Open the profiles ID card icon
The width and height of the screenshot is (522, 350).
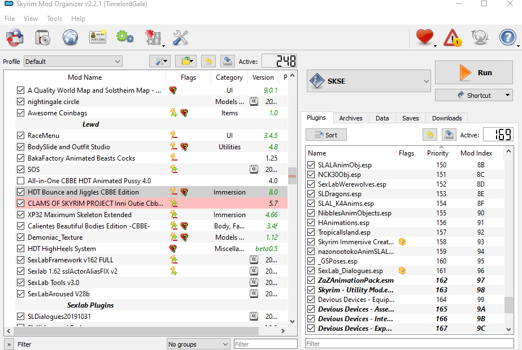tap(98, 37)
